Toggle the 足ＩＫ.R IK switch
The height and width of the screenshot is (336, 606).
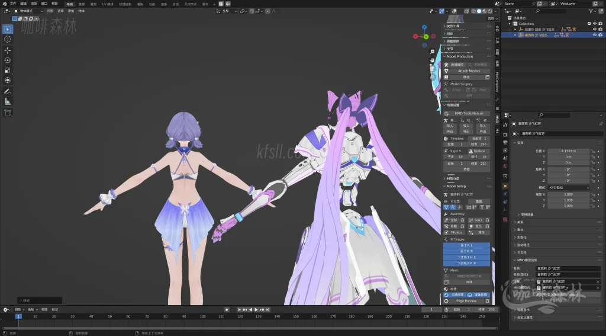(x=466, y=251)
